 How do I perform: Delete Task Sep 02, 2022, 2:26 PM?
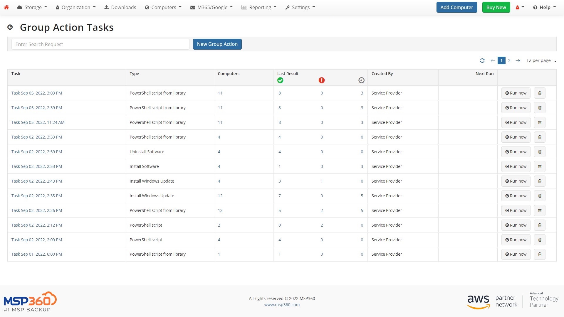click(540, 210)
